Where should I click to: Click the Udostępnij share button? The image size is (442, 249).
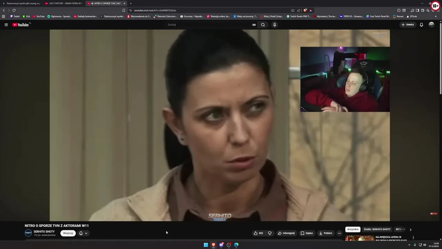pos(286,233)
